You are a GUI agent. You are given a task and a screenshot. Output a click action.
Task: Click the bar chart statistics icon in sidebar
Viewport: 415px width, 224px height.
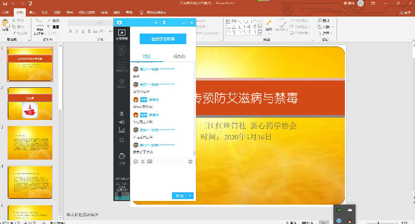[122, 130]
